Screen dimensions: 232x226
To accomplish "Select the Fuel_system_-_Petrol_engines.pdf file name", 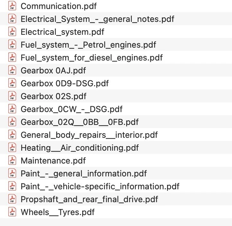I will click(x=88, y=45).
